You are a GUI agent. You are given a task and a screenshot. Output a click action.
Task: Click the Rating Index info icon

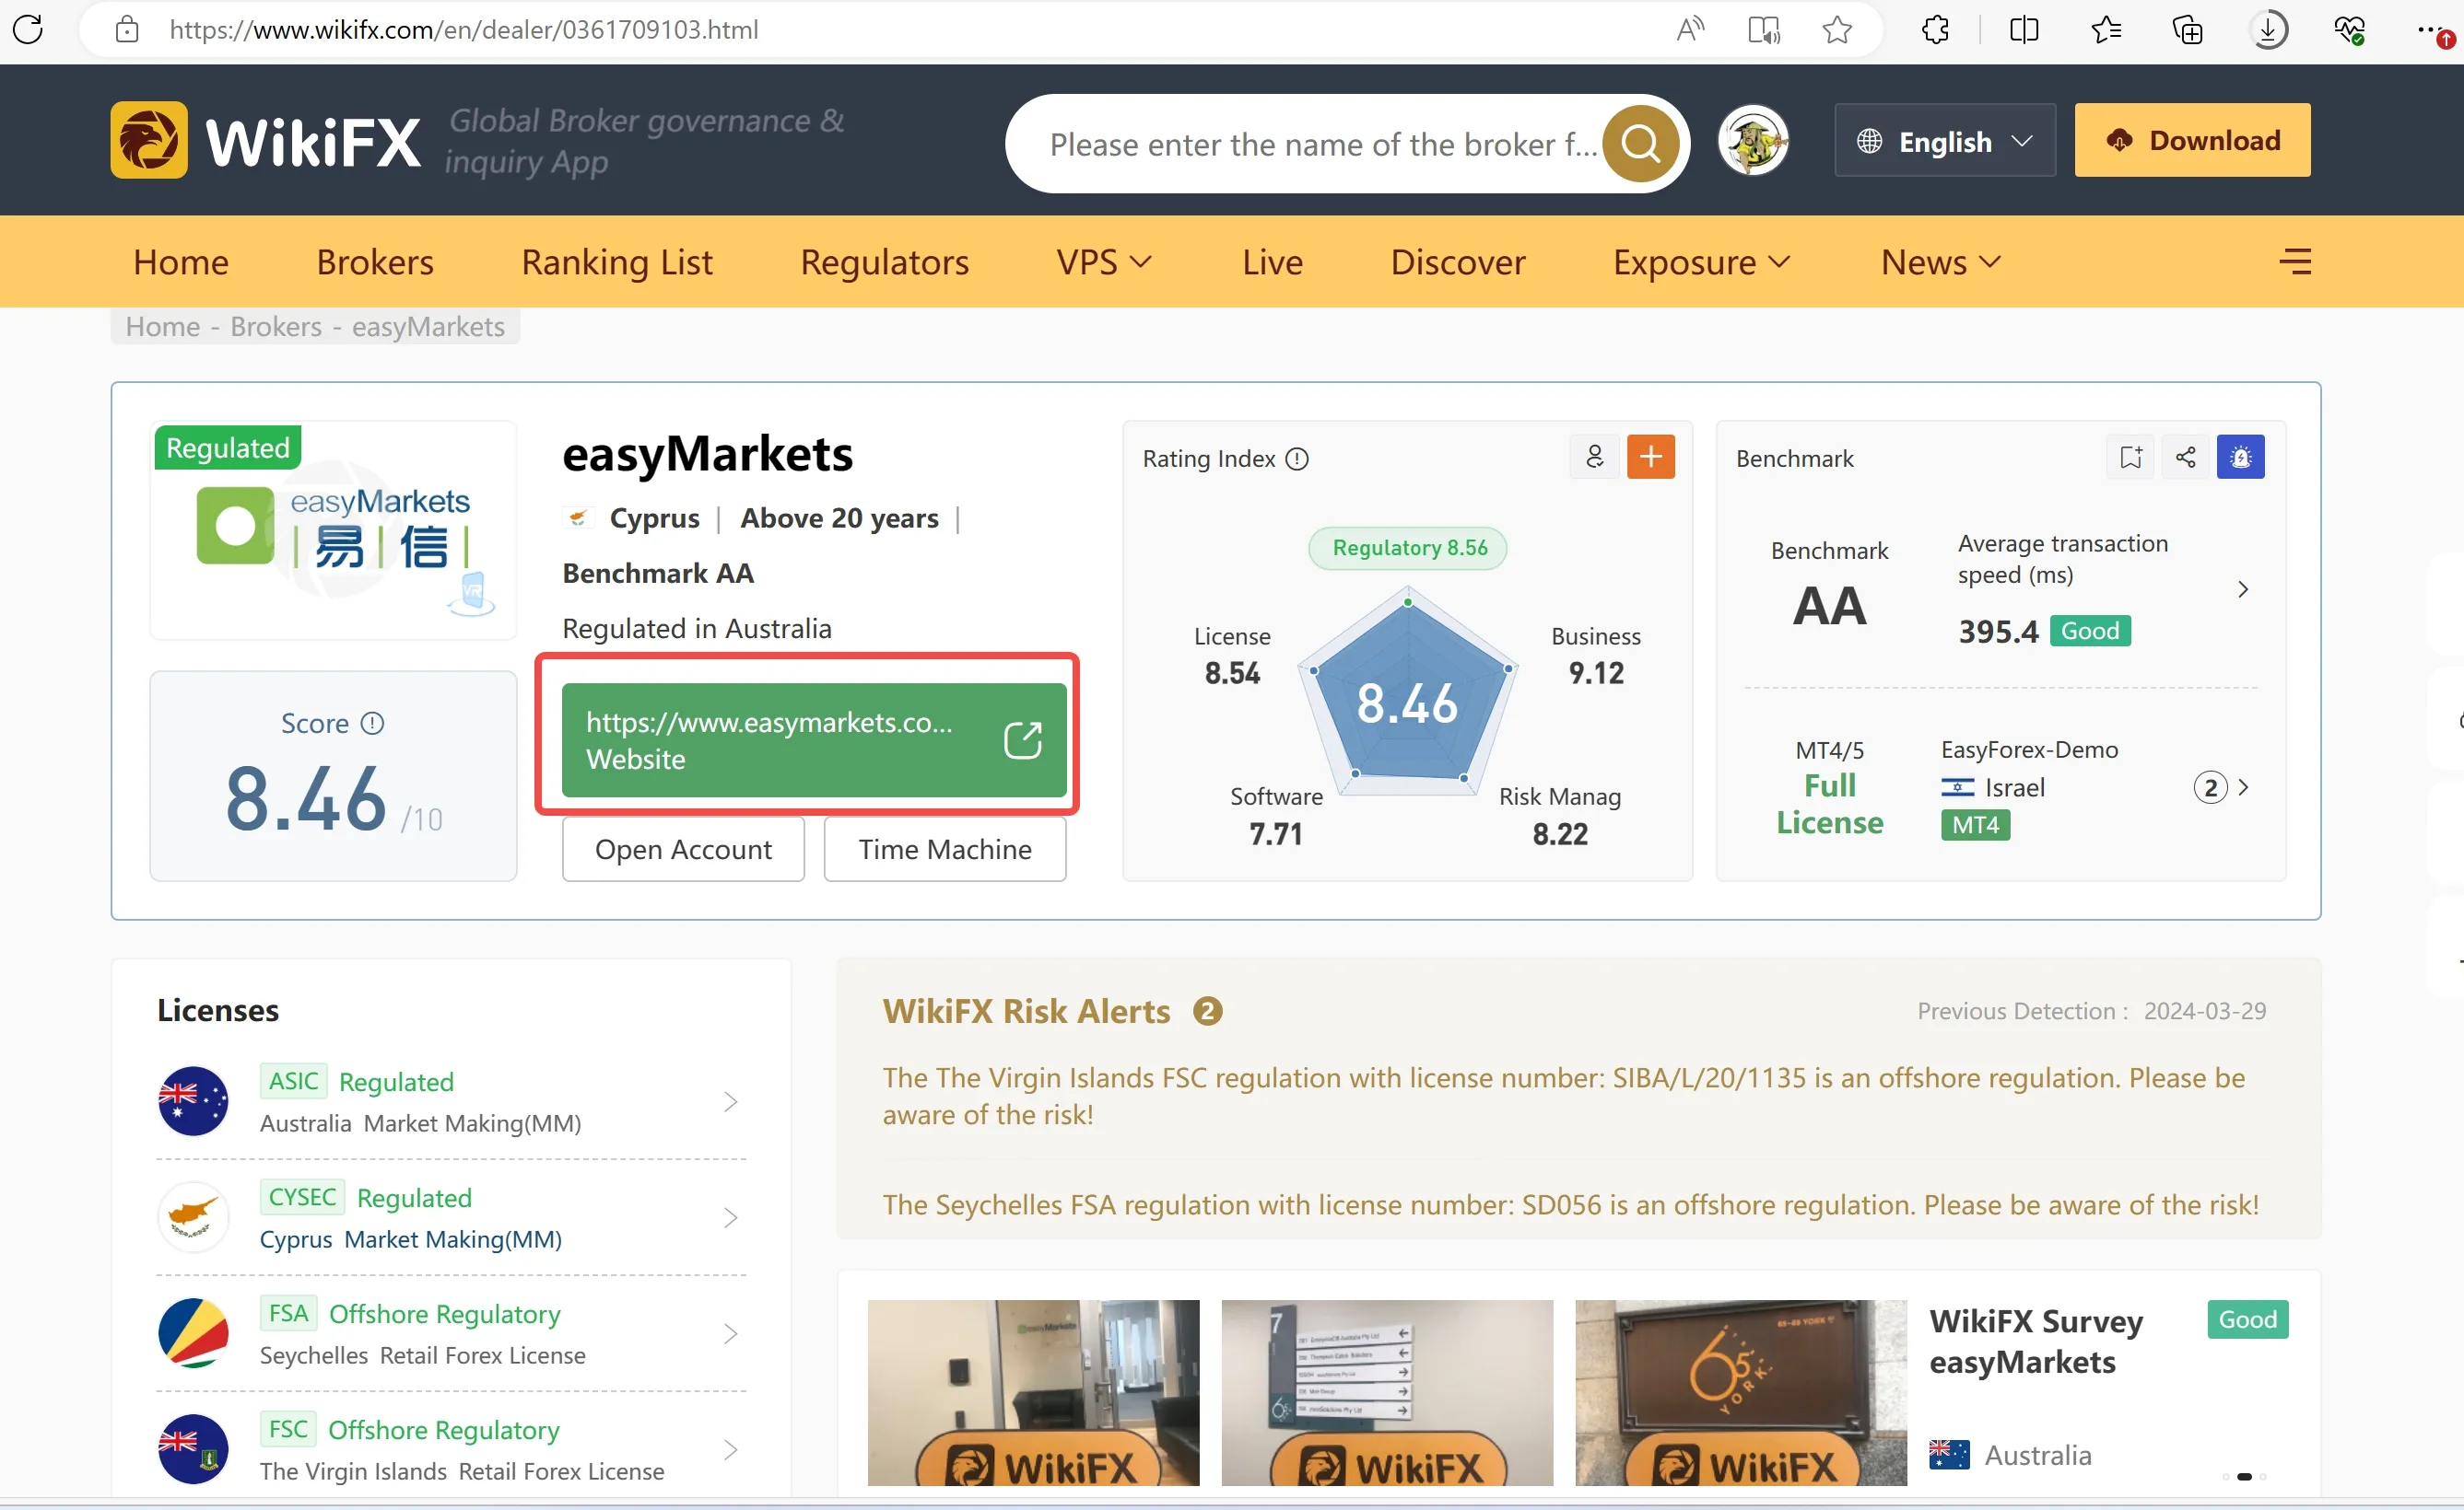(x=1297, y=459)
